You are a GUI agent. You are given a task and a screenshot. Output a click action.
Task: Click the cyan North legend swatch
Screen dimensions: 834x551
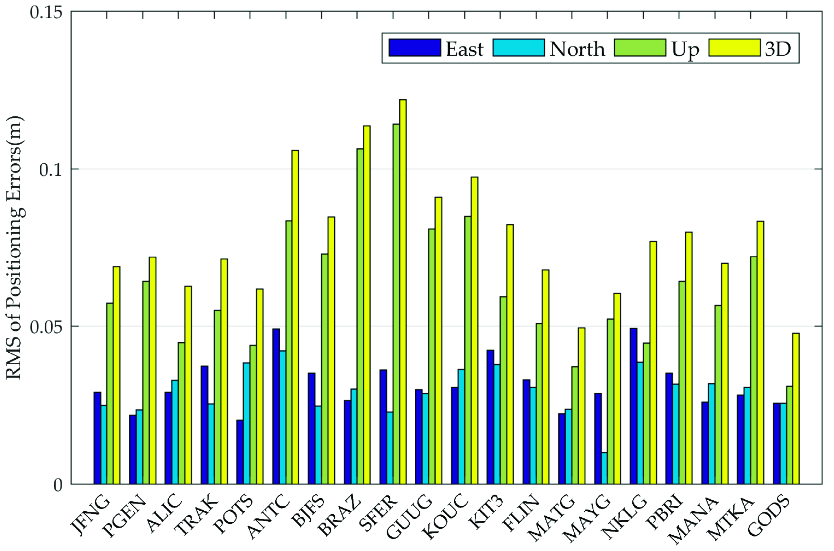518,48
